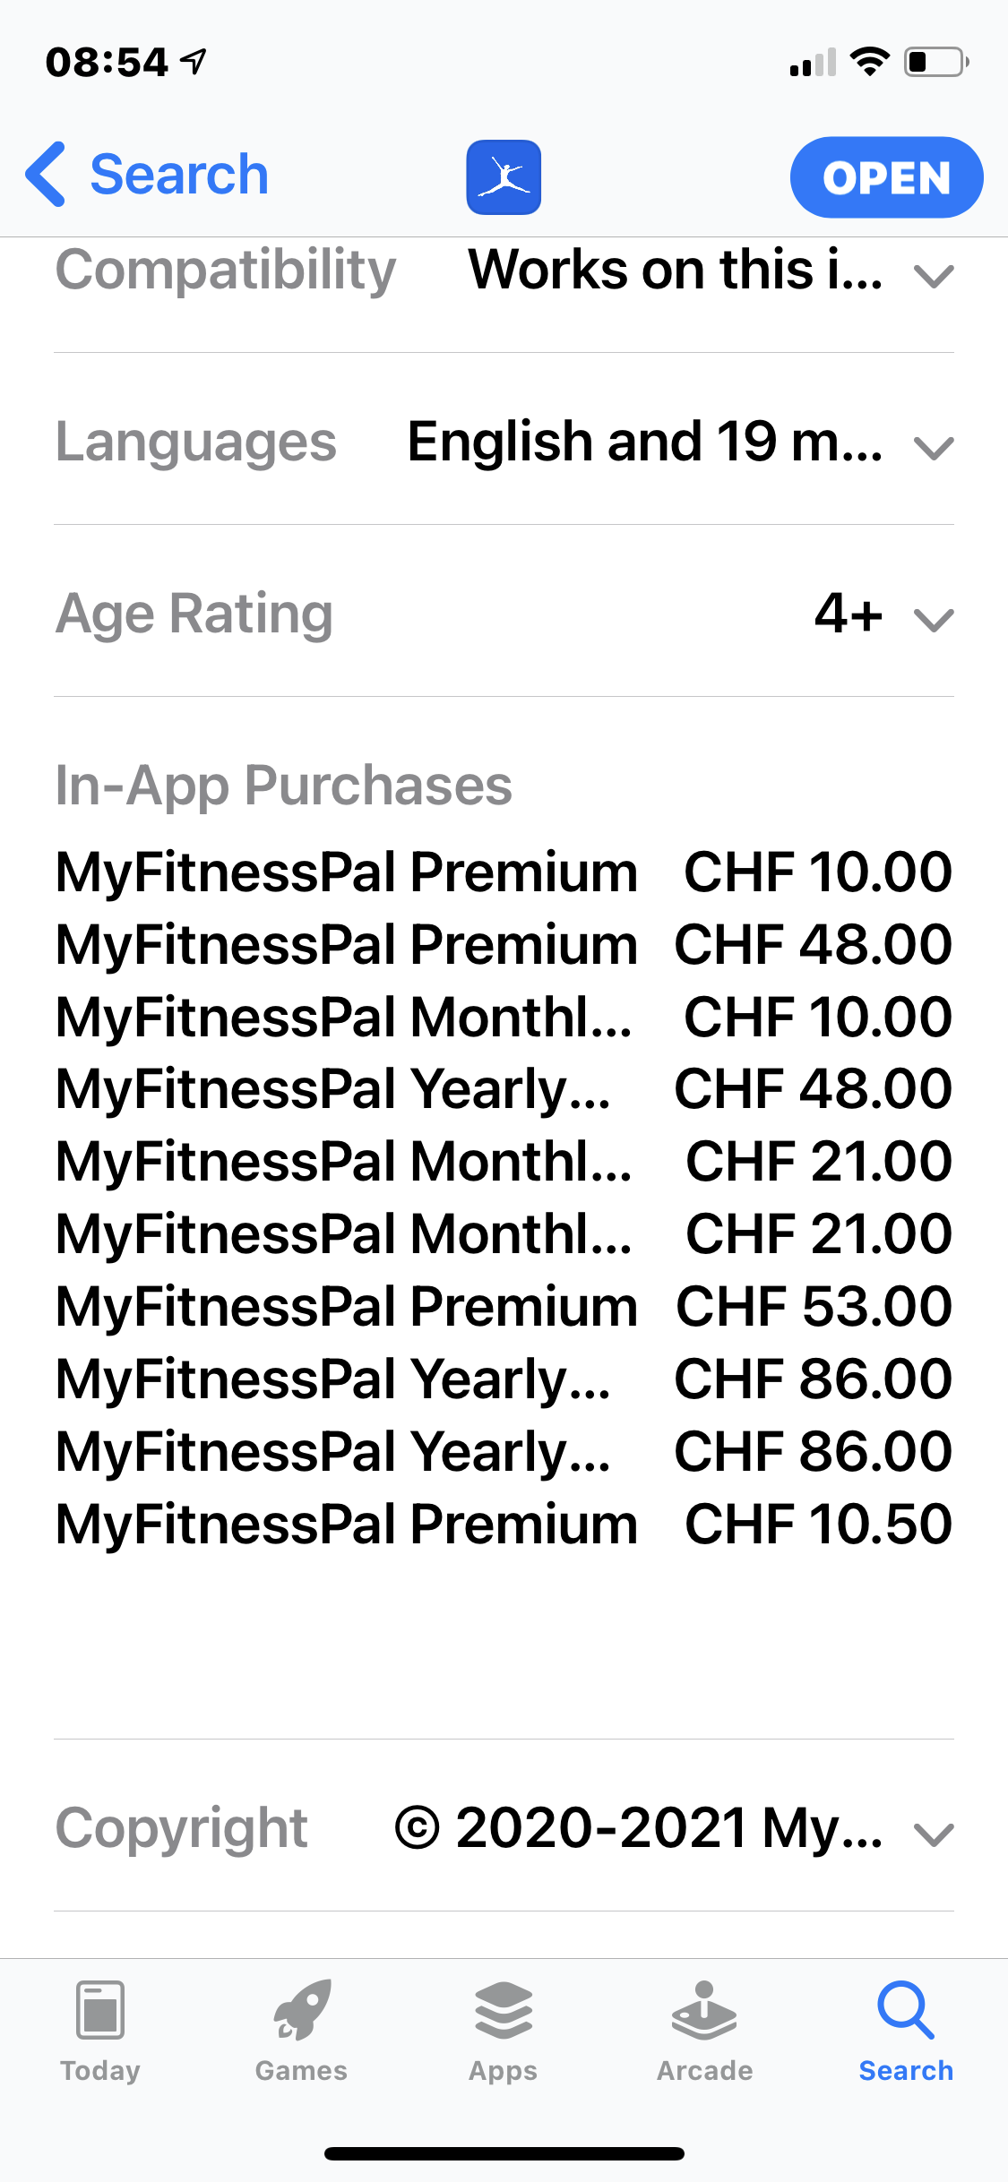Expand the Age Rating chevron

tap(934, 620)
